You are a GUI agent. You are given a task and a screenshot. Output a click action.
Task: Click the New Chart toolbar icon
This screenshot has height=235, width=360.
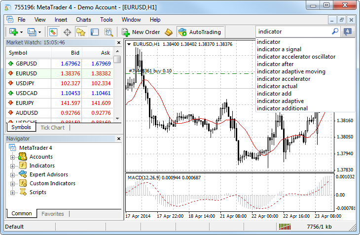pos(12,32)
